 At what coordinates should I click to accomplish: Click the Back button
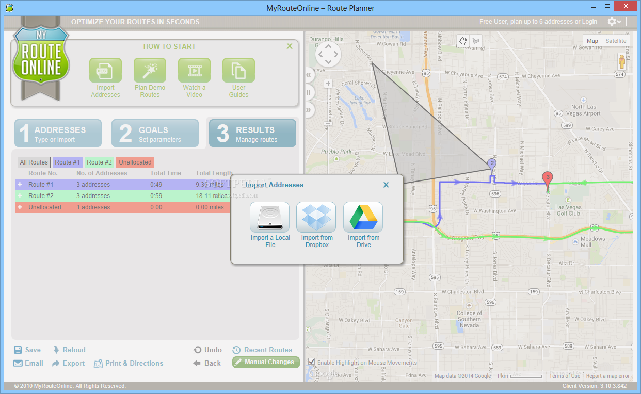tap(207, 363)
